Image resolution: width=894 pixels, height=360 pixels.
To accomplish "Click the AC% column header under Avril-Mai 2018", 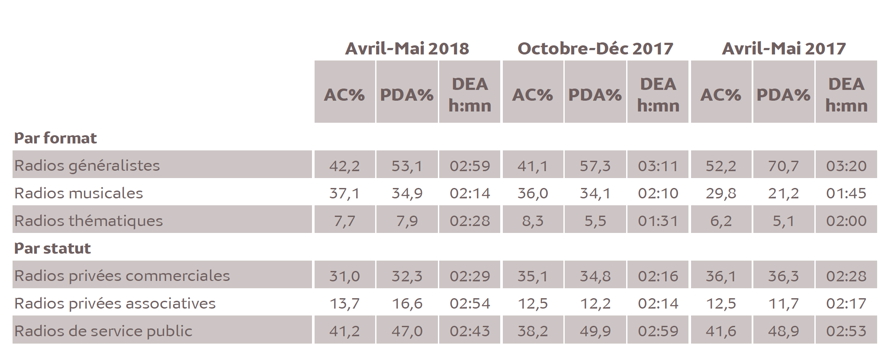I will [344, 95].
